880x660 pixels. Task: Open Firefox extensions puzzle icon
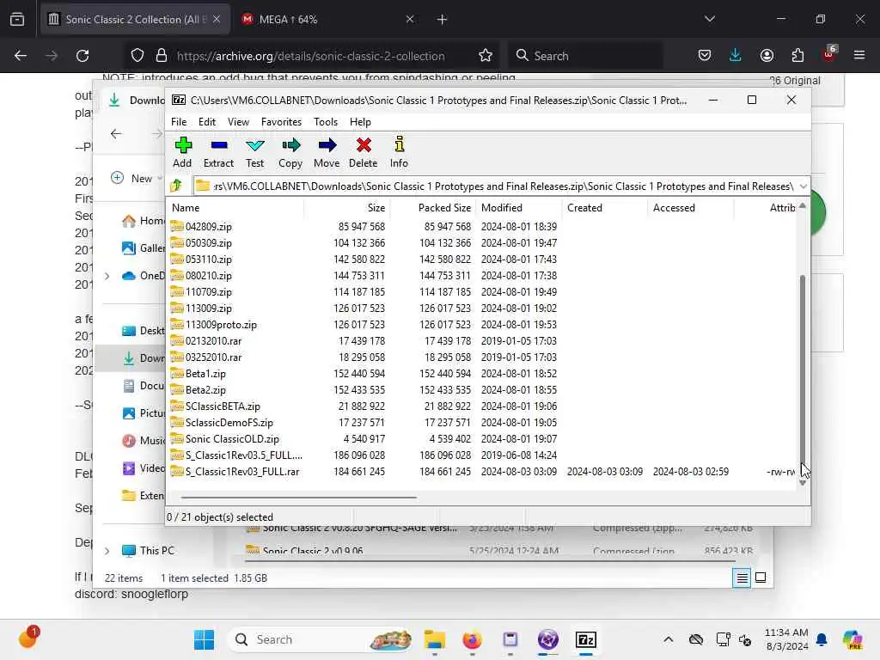[797, 56]
